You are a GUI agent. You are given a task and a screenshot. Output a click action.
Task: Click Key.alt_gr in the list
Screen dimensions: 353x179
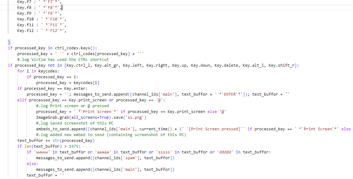tap(106, 65)
